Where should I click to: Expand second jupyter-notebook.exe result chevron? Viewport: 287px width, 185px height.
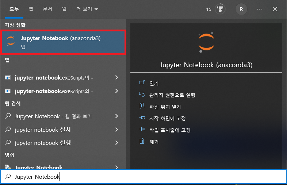click(x=116, y=91)
